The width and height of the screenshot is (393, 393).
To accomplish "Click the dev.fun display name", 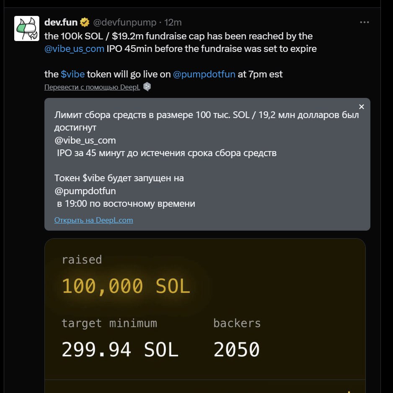I will point(61,22).
